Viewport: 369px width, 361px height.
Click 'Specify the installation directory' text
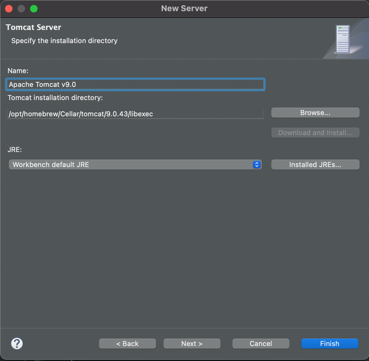(x=64, y=41)
